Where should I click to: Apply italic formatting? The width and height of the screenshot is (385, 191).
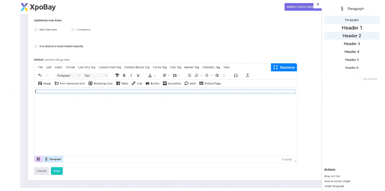[131, 76]
